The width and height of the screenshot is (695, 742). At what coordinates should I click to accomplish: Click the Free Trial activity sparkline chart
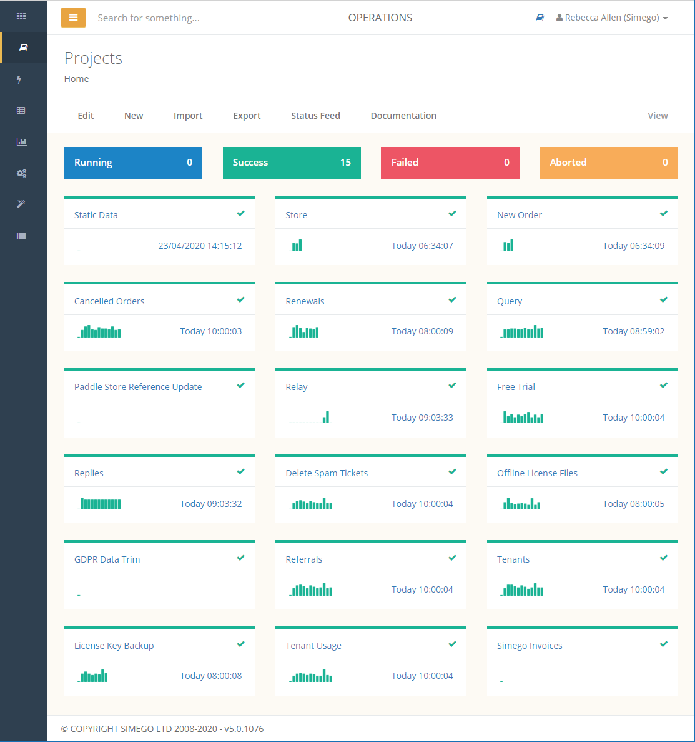[x=521, y=417]
